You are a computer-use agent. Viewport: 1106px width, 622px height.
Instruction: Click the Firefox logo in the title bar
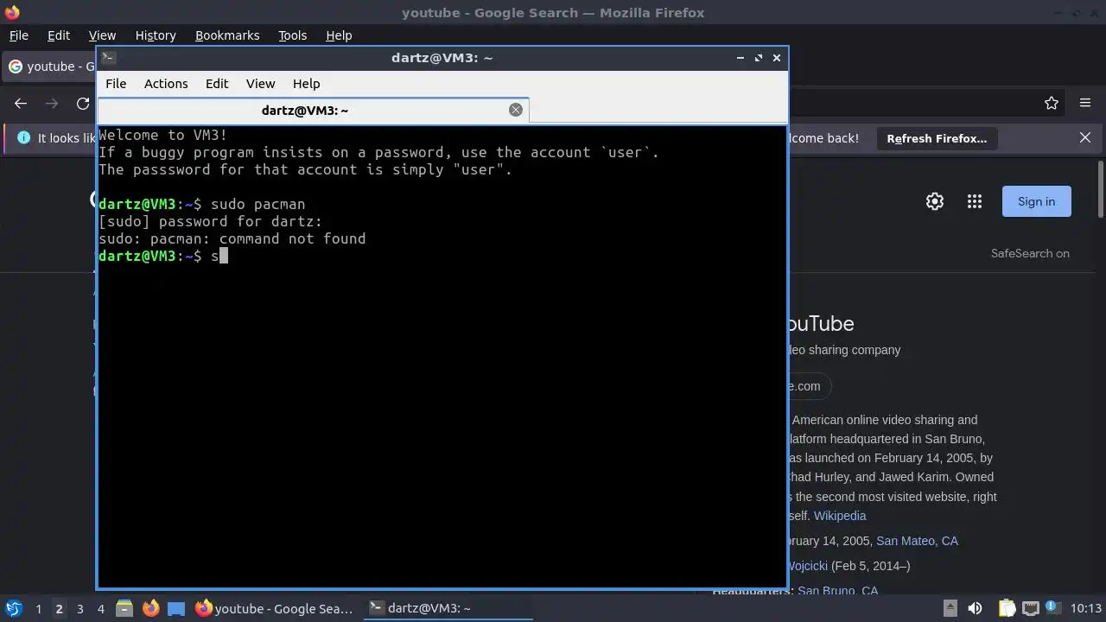[x=12, y=12]
